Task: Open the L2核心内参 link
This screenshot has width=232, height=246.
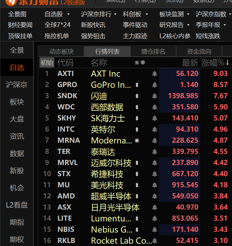Action: tap(175, 36)
